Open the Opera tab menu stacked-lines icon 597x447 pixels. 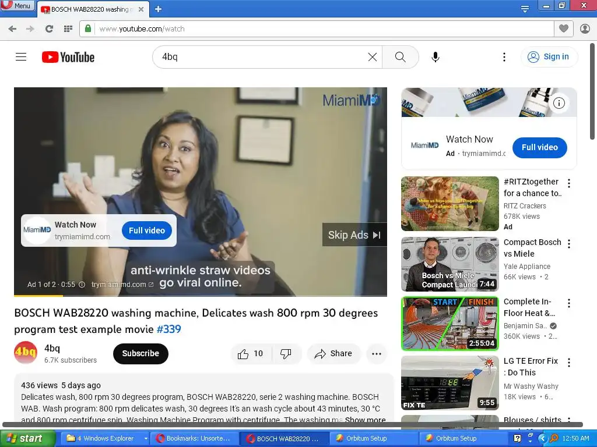coord(525,9)
